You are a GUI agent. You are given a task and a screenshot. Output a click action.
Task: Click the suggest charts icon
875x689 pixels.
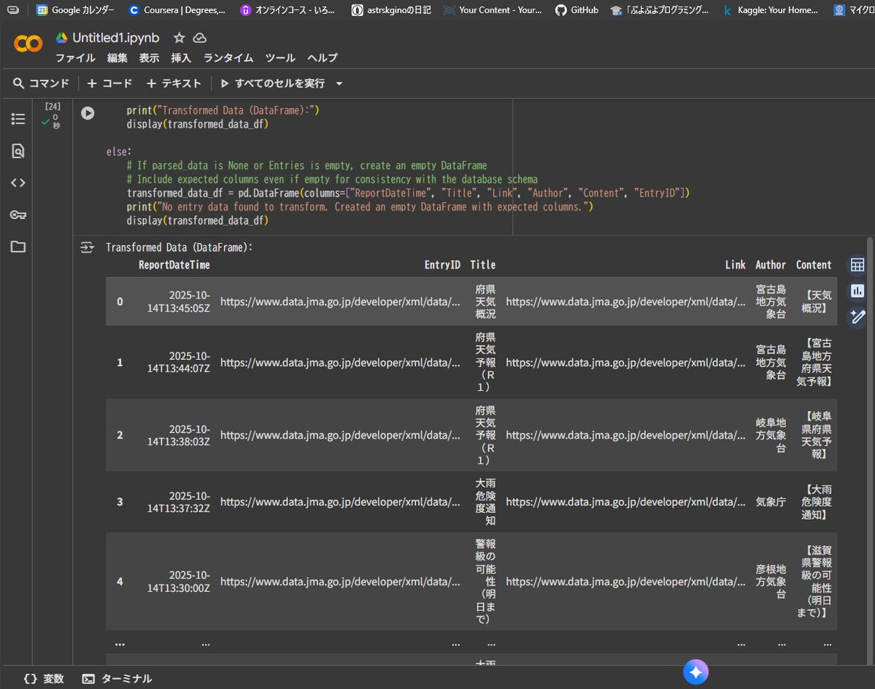[857, 291]
